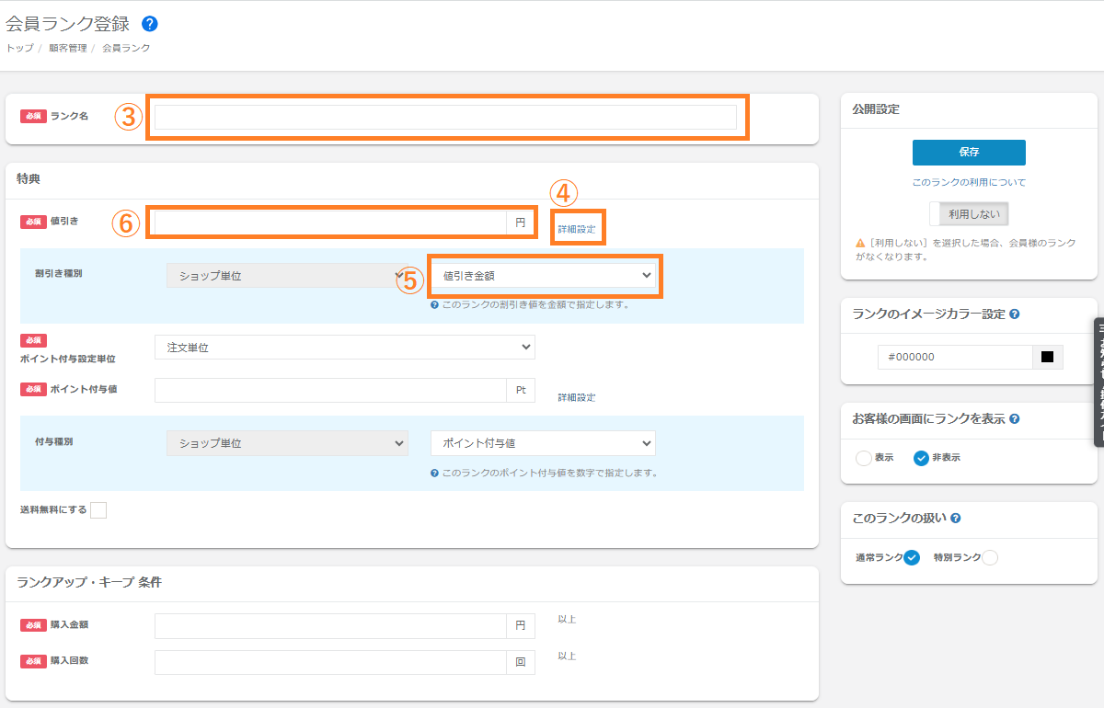Image resolution: width=1104 pixels, height=708 pixels.
Task: Open 顧客管理 in the breadcrumb
Action: point(68,48)
